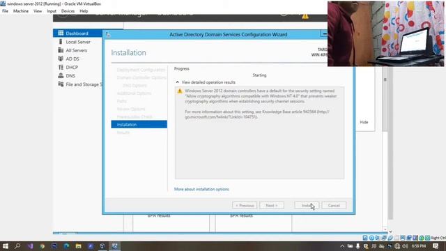
Task: Click the BPA results text in left tile
Action: 159,215
